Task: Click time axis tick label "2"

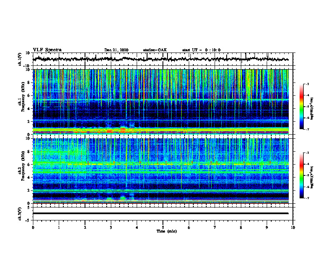Action: (x=85, y=227)
